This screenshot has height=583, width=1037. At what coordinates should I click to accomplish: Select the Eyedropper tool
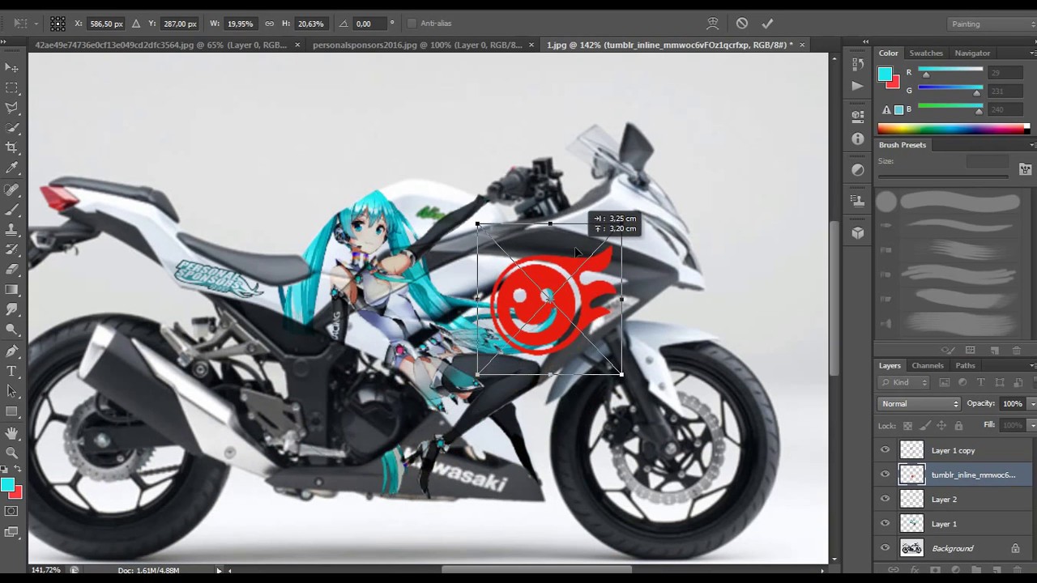pyautogui.click(x=11, y=168)
